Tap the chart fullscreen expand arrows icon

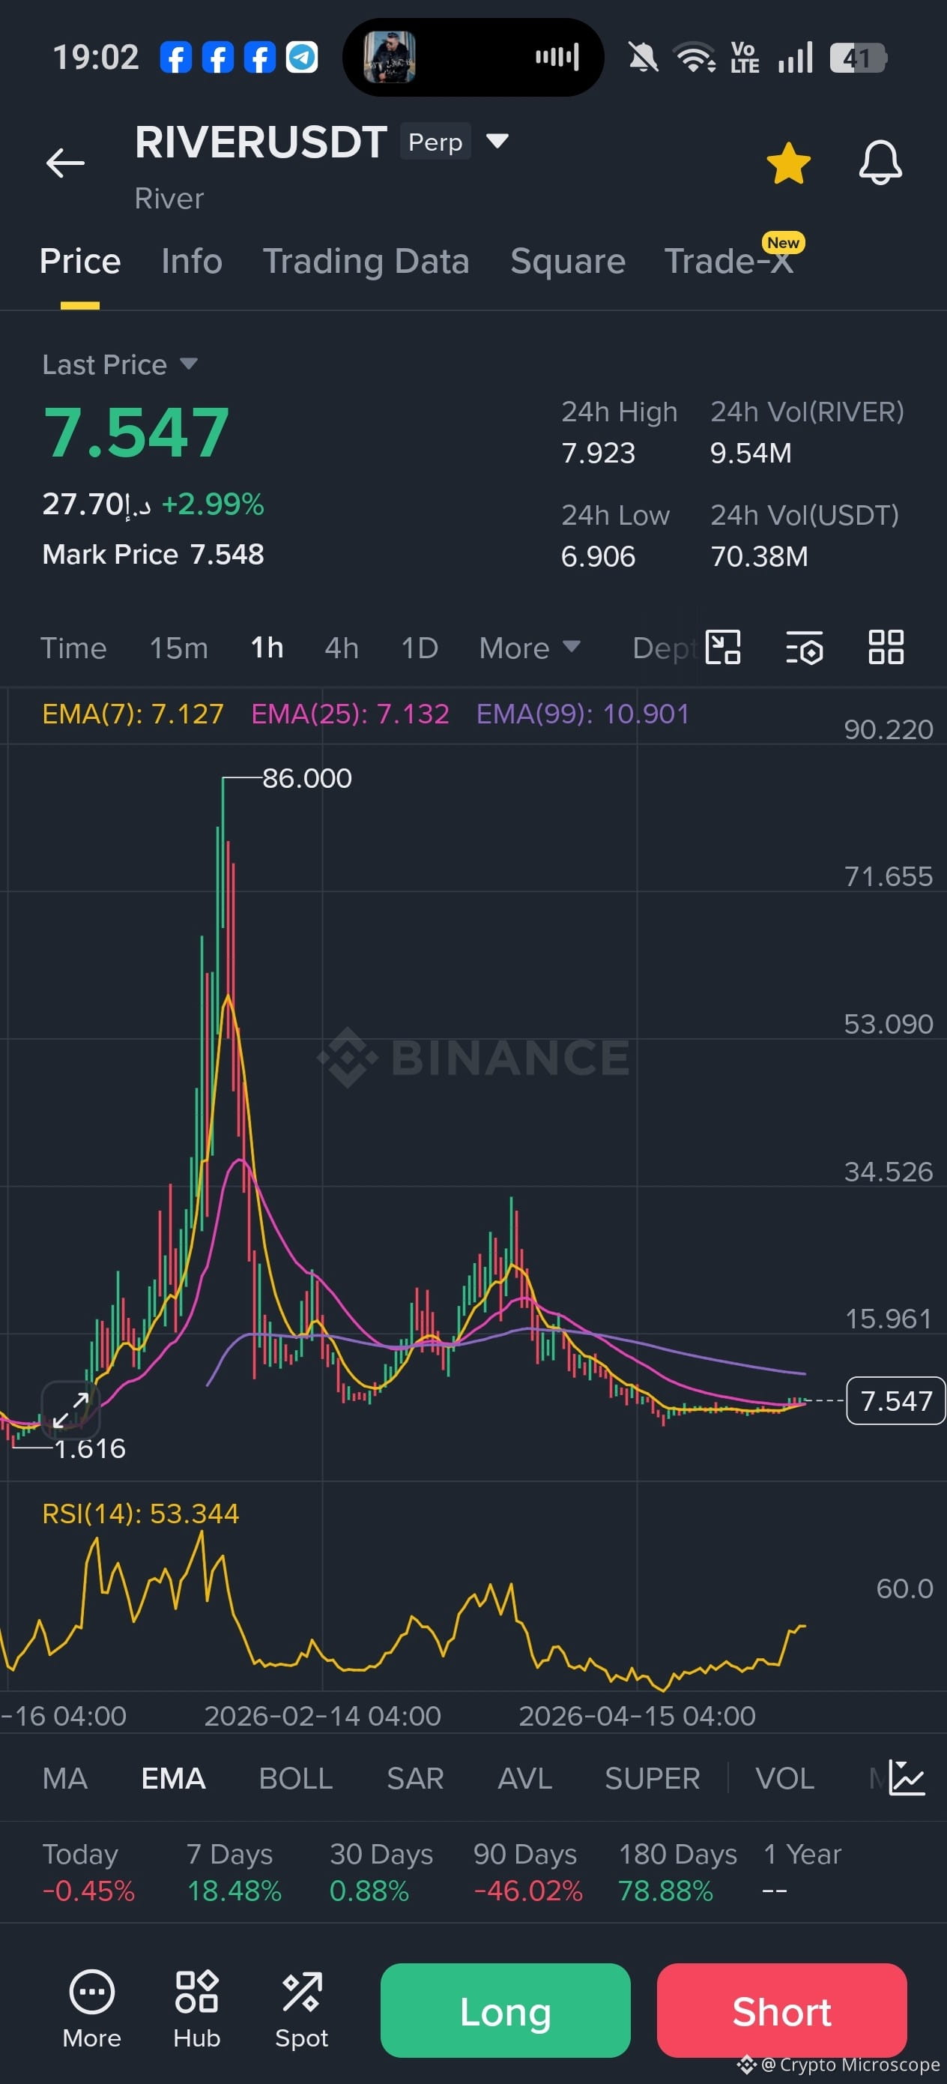click(x=71, y=1410)
